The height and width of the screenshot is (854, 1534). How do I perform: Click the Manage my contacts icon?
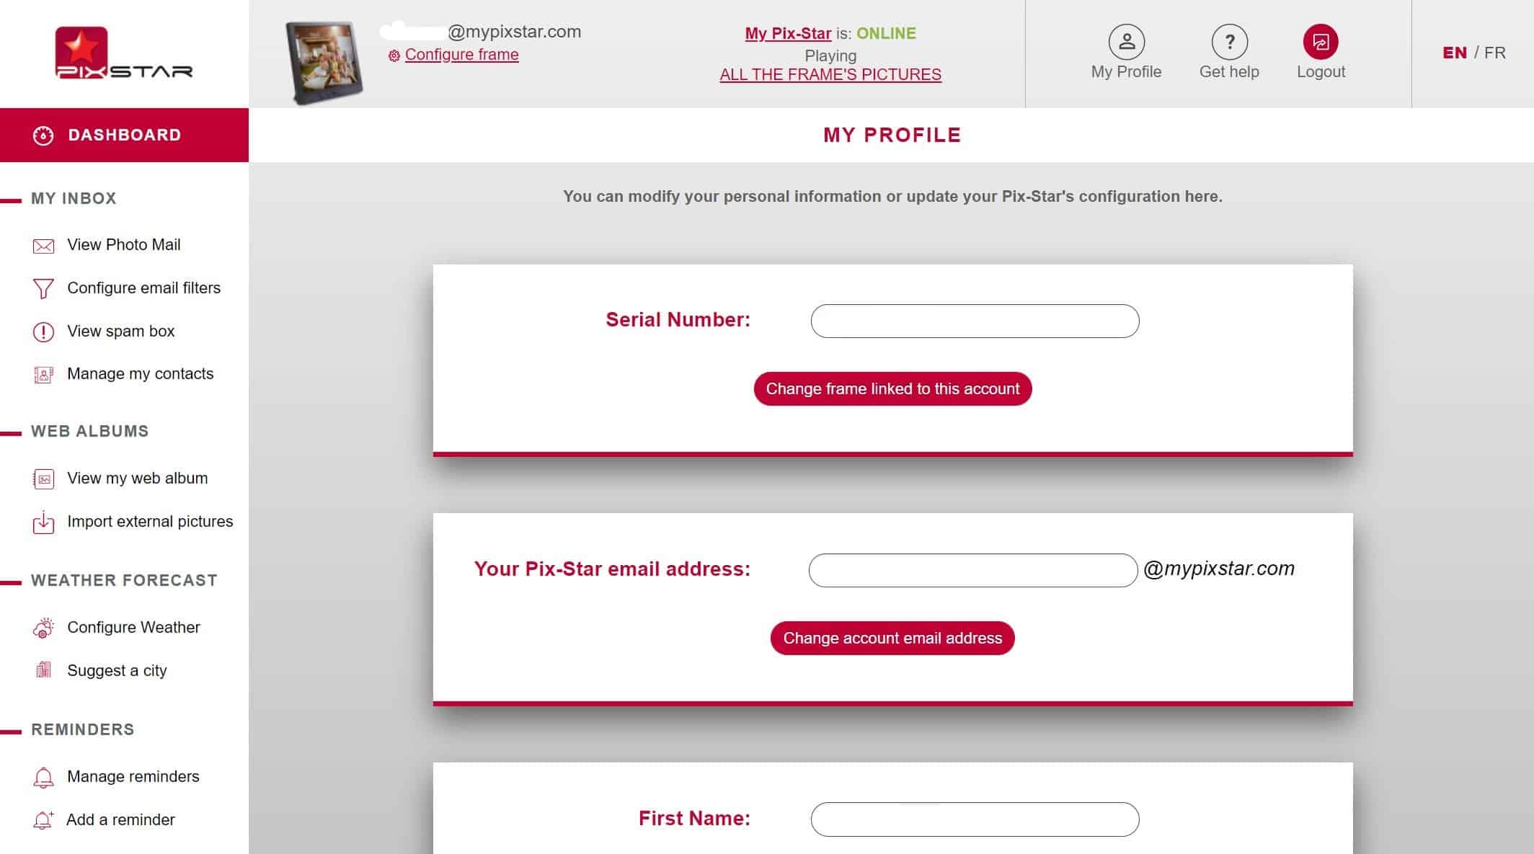coord(43,375)
